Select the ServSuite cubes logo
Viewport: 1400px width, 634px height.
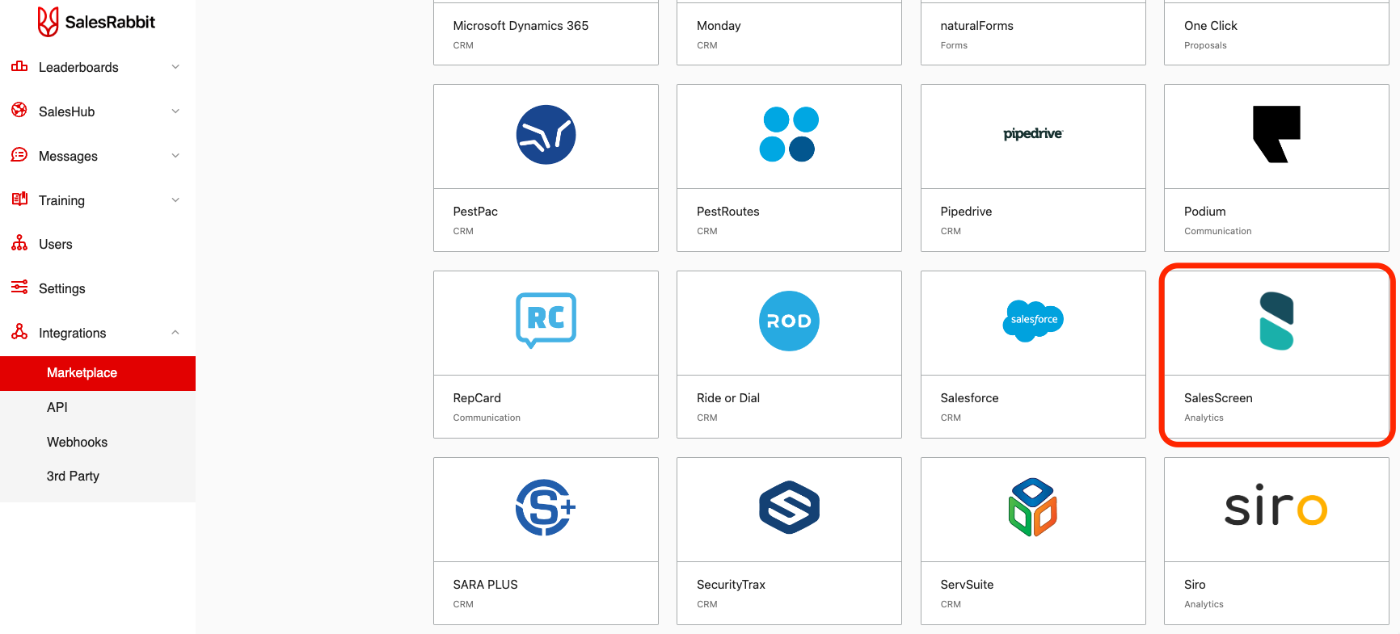click(1033, 507)
